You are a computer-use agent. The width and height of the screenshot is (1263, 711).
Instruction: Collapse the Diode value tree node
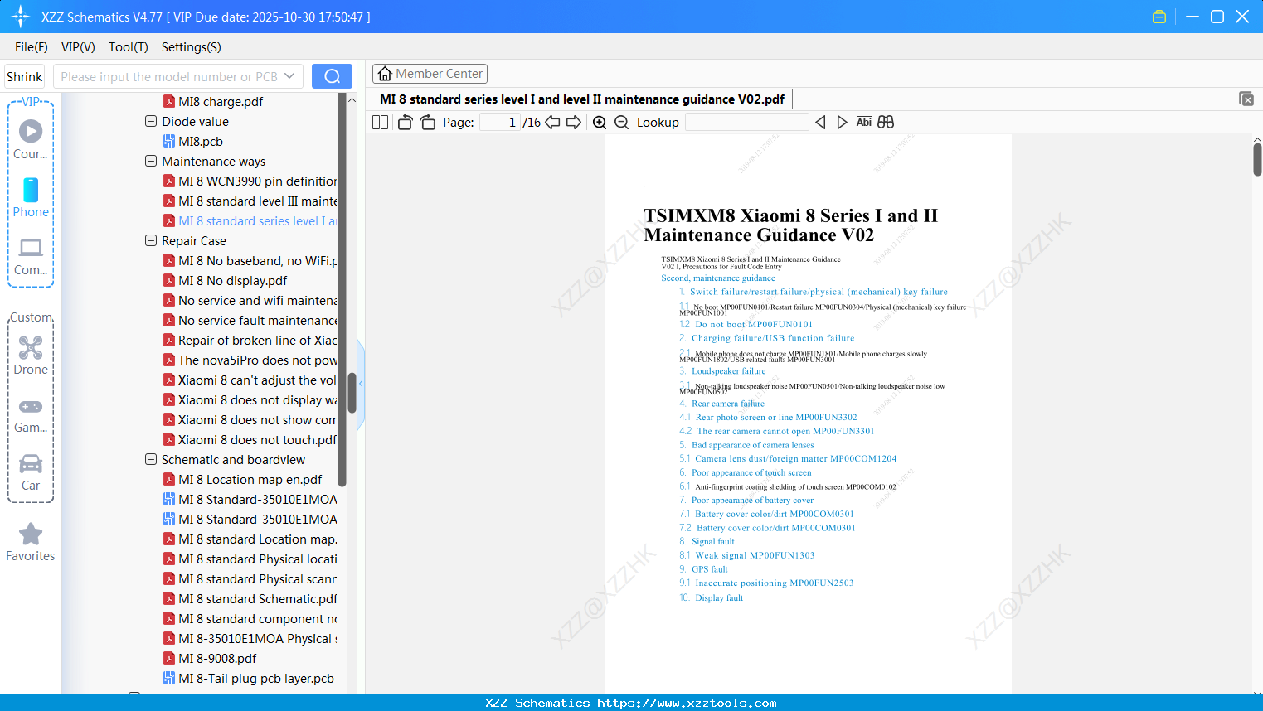[151, 121]
